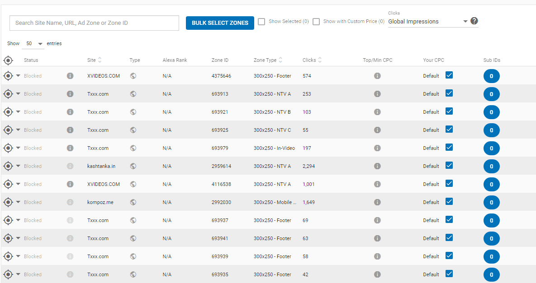Open Global Impressions clicks dropdown
This screenshot has width=536, height=283.
[x=428, y=22]
